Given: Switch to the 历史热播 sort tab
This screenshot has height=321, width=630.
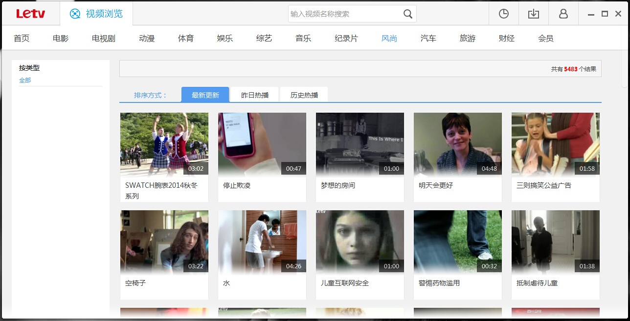Looking at the screenshot, I should pyautogui.click(x=303, y=94).
